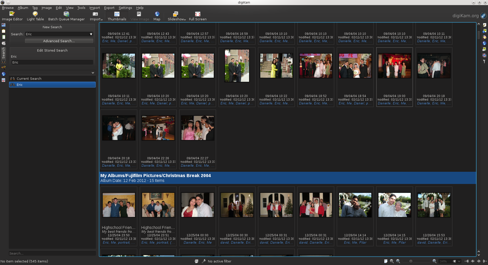
Task: Clear the Search field text
Action: click(x=91, y=34)
